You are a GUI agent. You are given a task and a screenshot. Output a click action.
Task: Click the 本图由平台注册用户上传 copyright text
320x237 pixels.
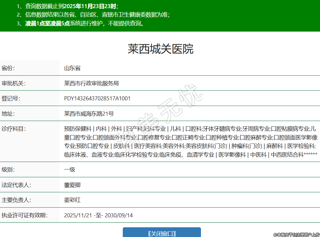pyautogui.click(x=296, y=234)
